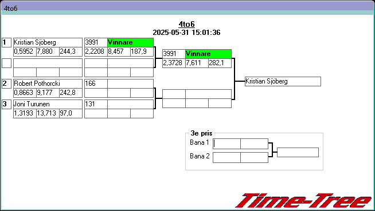Click the car number 131 cell
375x211 pixels.
(x=96, y=104)
